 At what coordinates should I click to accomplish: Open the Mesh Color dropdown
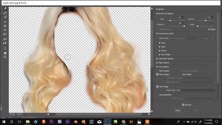coord(196,82)
